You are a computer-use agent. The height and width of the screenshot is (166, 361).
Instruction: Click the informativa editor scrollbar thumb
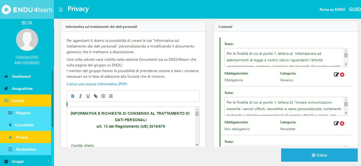coord(197,114)
